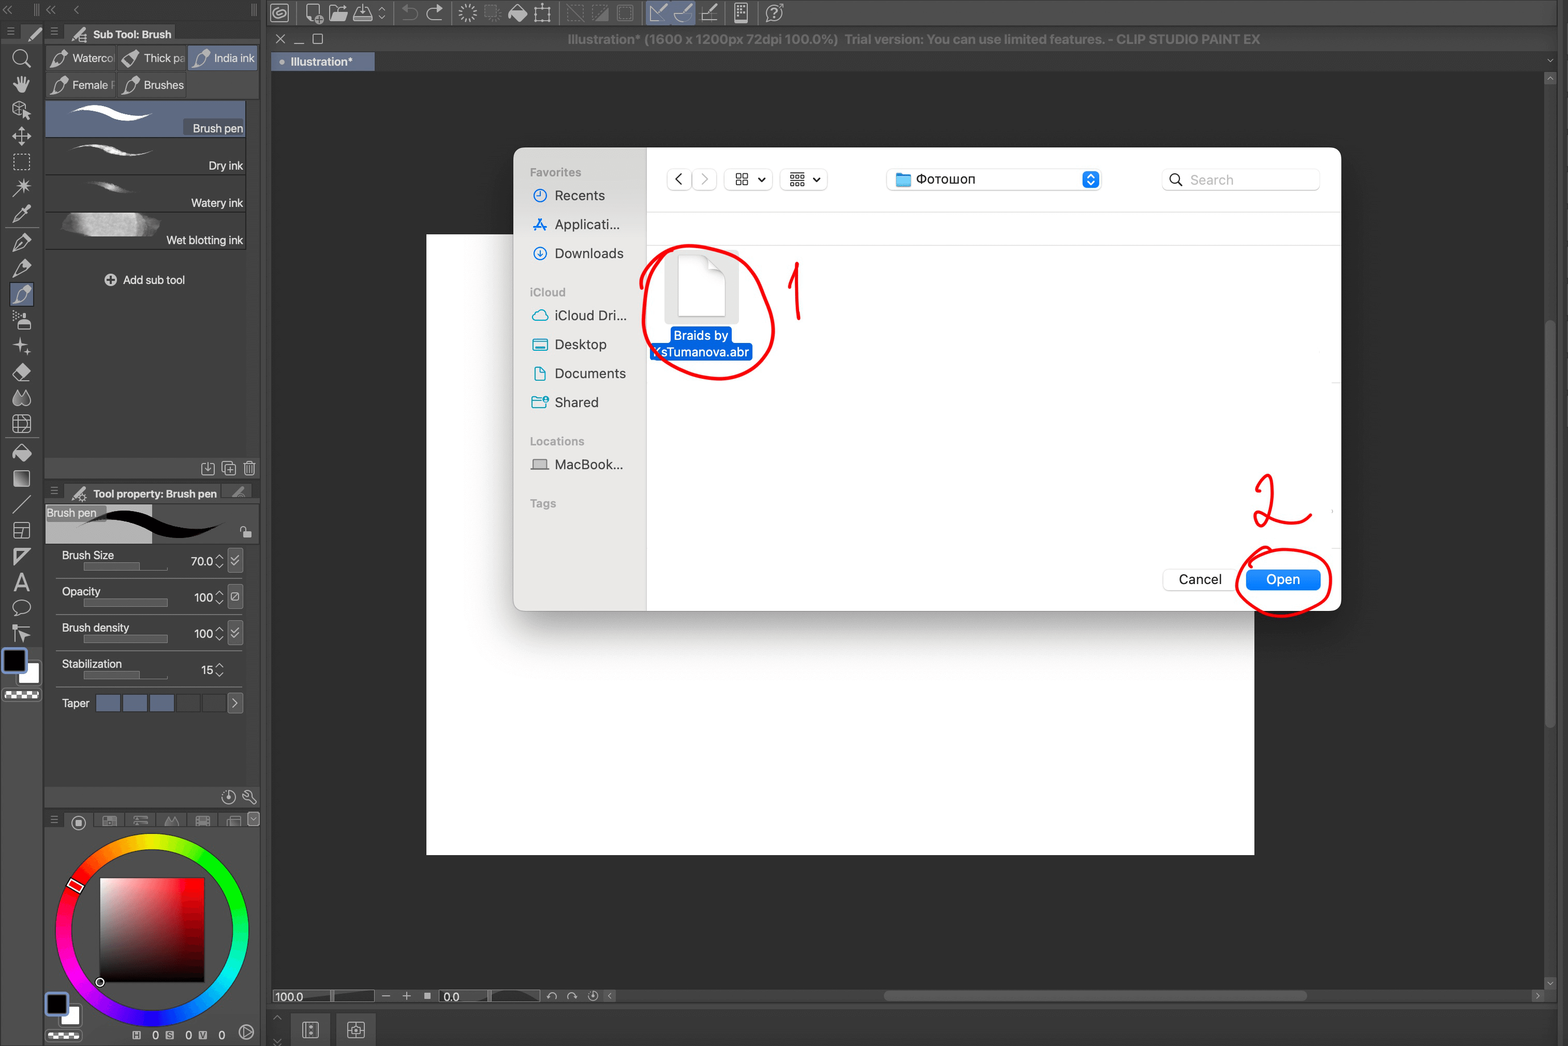Select the Eraser tool in toolbar

coord(21,372)
